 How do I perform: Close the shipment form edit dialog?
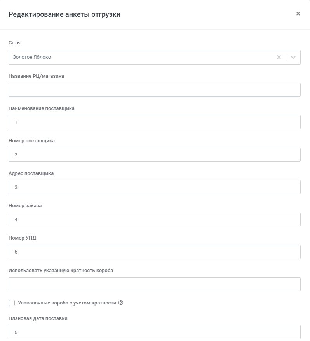pos(298,14)
